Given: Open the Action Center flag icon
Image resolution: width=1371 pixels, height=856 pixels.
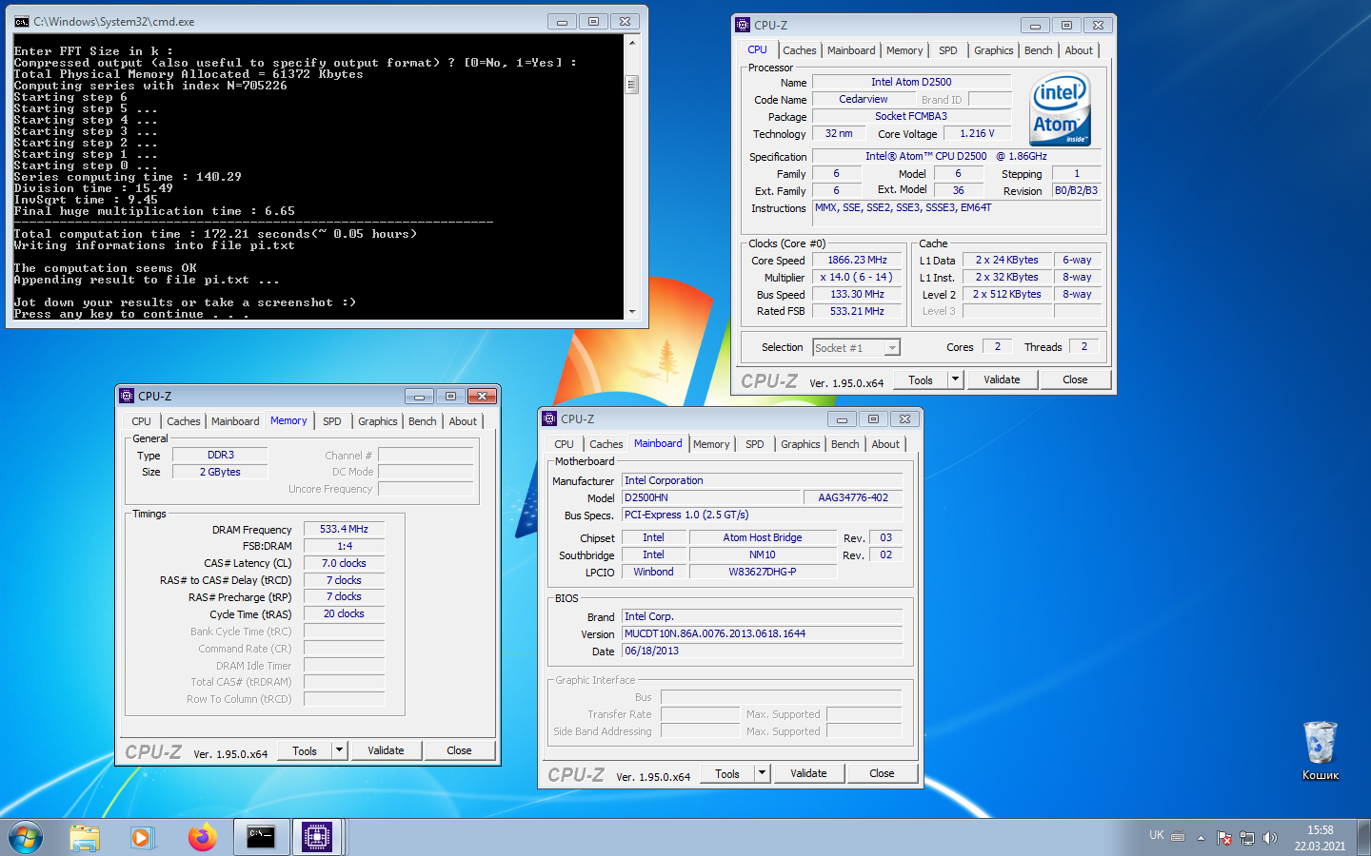Looking at the screenshot, I should click(1224, 838).
